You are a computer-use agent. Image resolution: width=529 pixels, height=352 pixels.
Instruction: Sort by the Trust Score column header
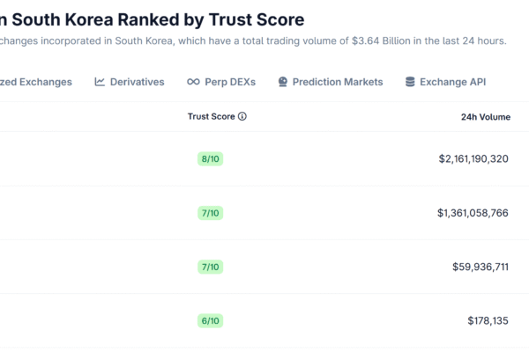tap(211, 116)
